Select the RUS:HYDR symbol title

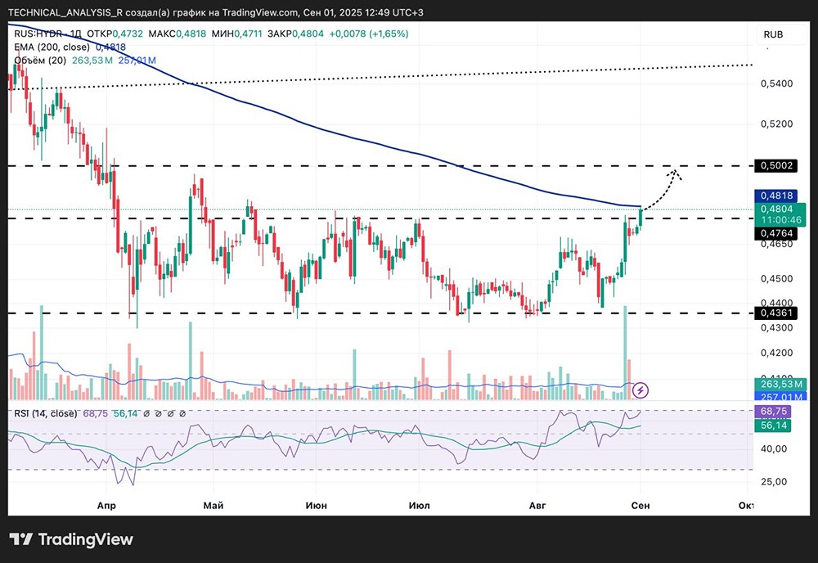pyautogui.click(x=47, y=34)
